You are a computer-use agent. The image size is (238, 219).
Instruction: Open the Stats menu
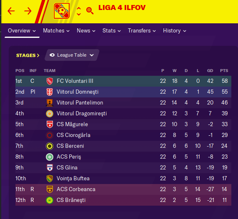(x=112, y=31)
